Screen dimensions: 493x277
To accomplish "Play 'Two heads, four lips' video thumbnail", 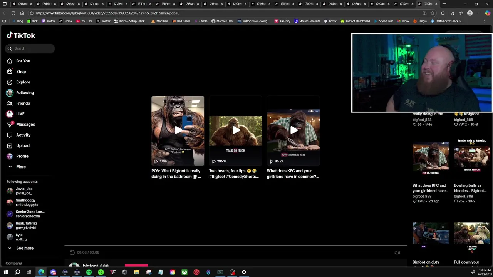I will pyautogui.click(x=235, y=131).
